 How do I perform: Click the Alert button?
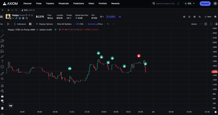[x=208, y=17]
